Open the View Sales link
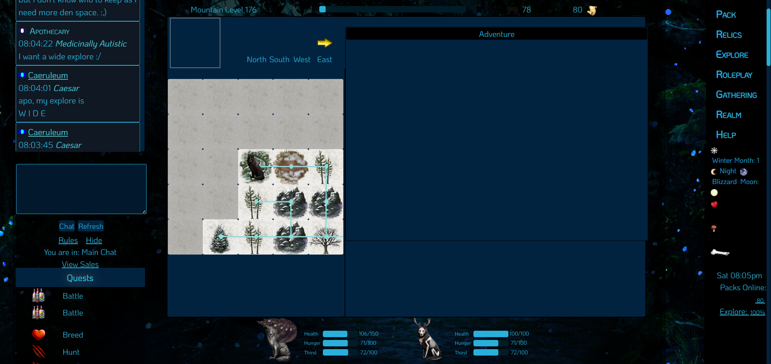 pos(80,265)
